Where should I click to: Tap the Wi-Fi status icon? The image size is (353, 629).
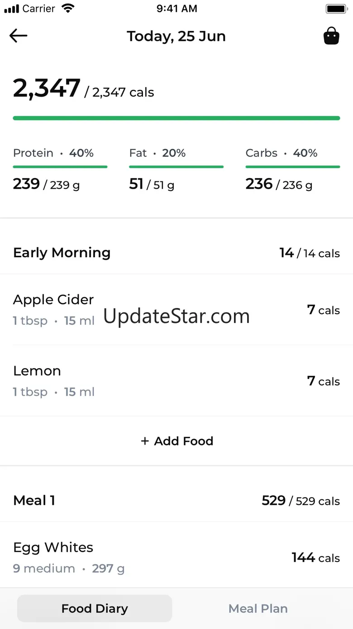tap(68, 8)
